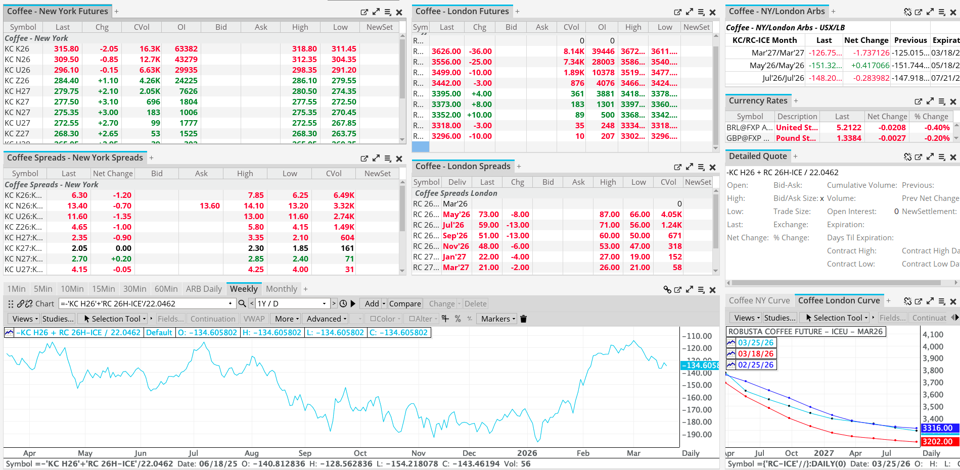The width and height of the screenshot is (960, 470).
Task: Pop out the Coffee - New York Futures panel
Action: [x=364, y=12]
